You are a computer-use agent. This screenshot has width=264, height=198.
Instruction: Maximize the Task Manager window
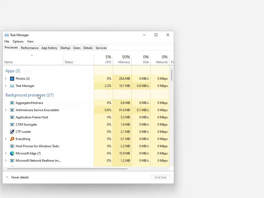pos(156,35)
